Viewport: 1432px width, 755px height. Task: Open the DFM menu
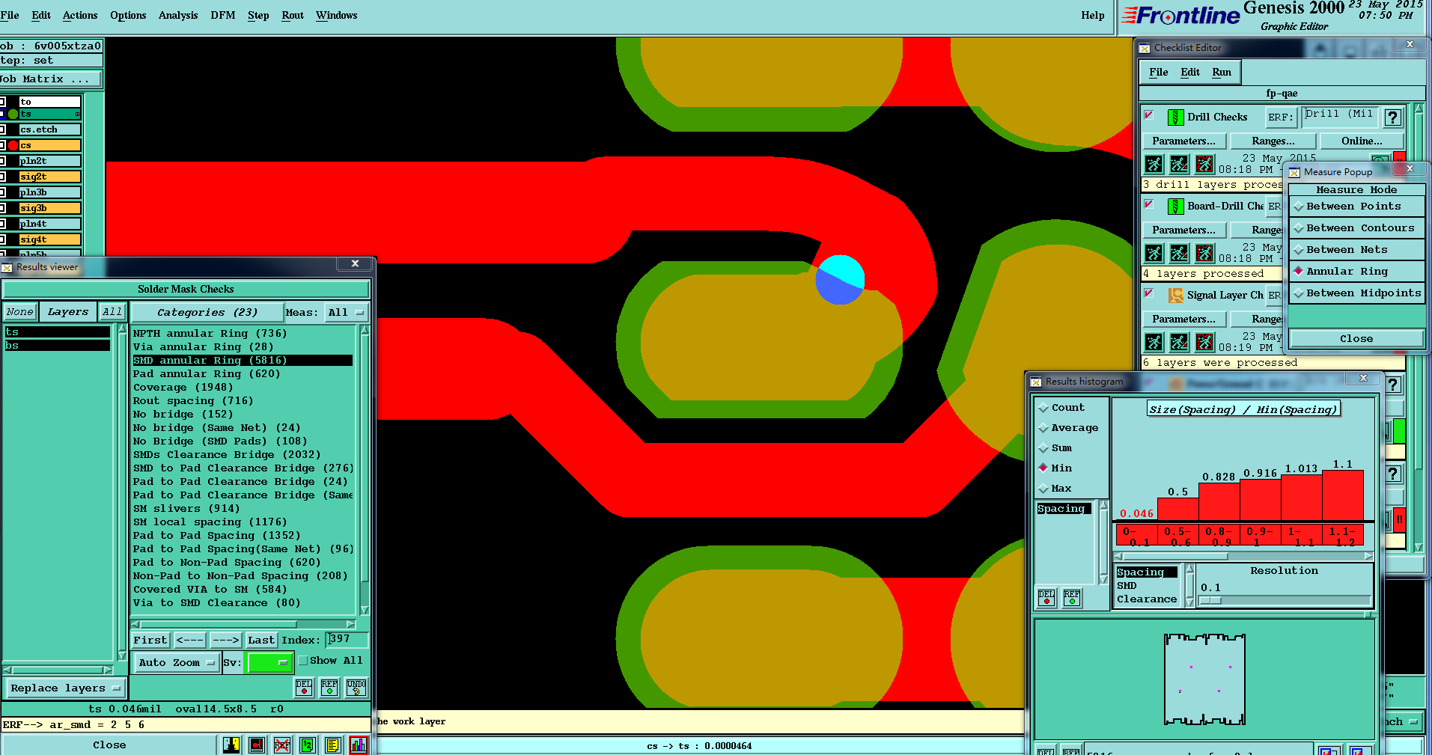(x=223, y=15)
